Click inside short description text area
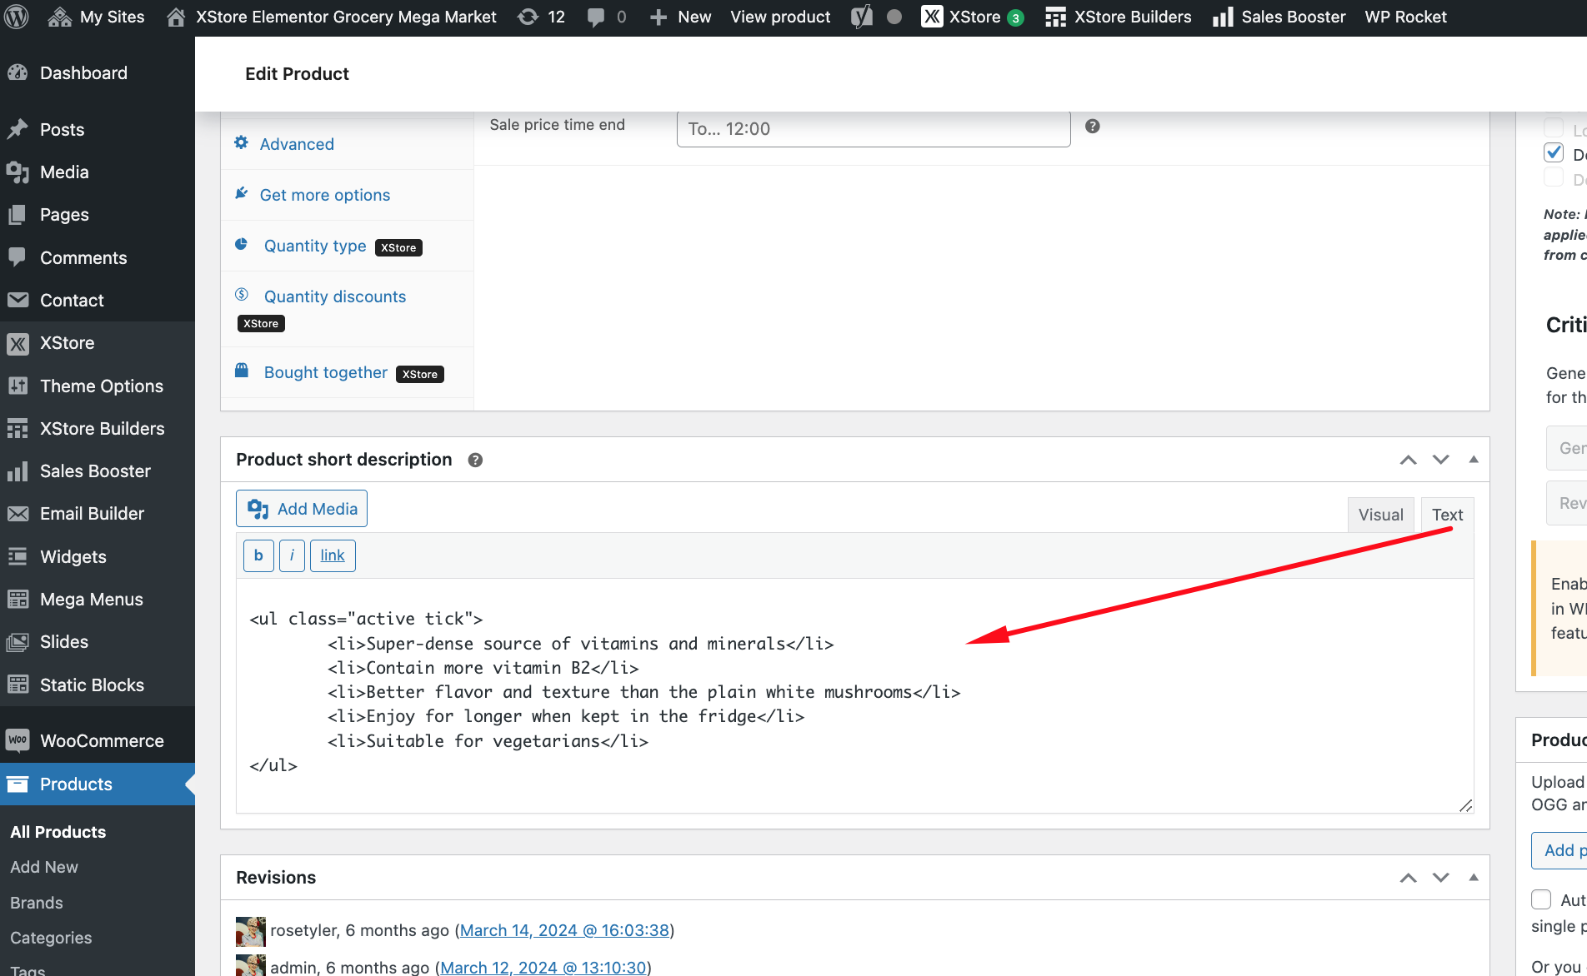This screenshot has height=976, width=1587. [855, 695]
